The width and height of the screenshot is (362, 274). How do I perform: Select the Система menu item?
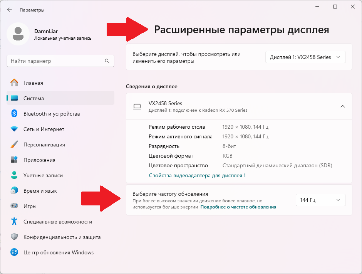click(34, 98)
